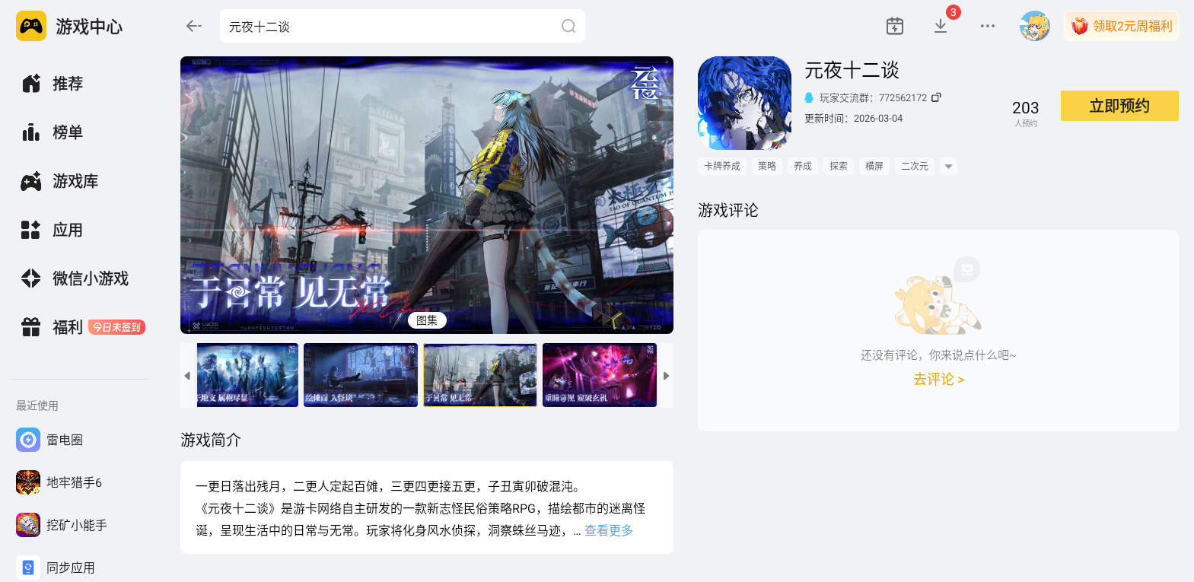Open the calendar reservations icon
The height and width of the screenshot is (582, 1194).
(x=895, y=26)
